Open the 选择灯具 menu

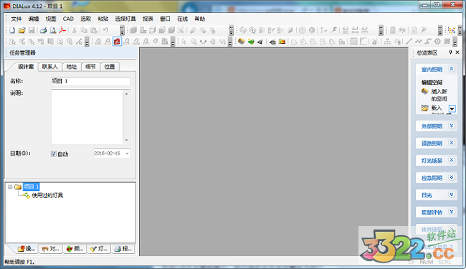click(x=125, y=19)
